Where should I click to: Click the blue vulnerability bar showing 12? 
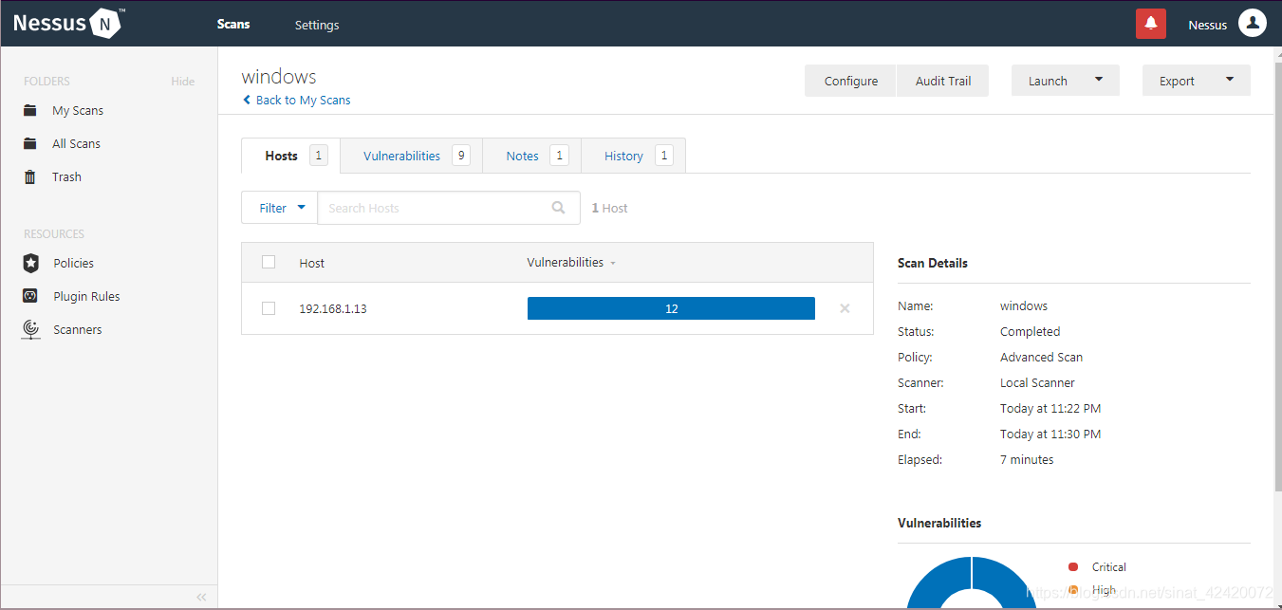[671, 308]
